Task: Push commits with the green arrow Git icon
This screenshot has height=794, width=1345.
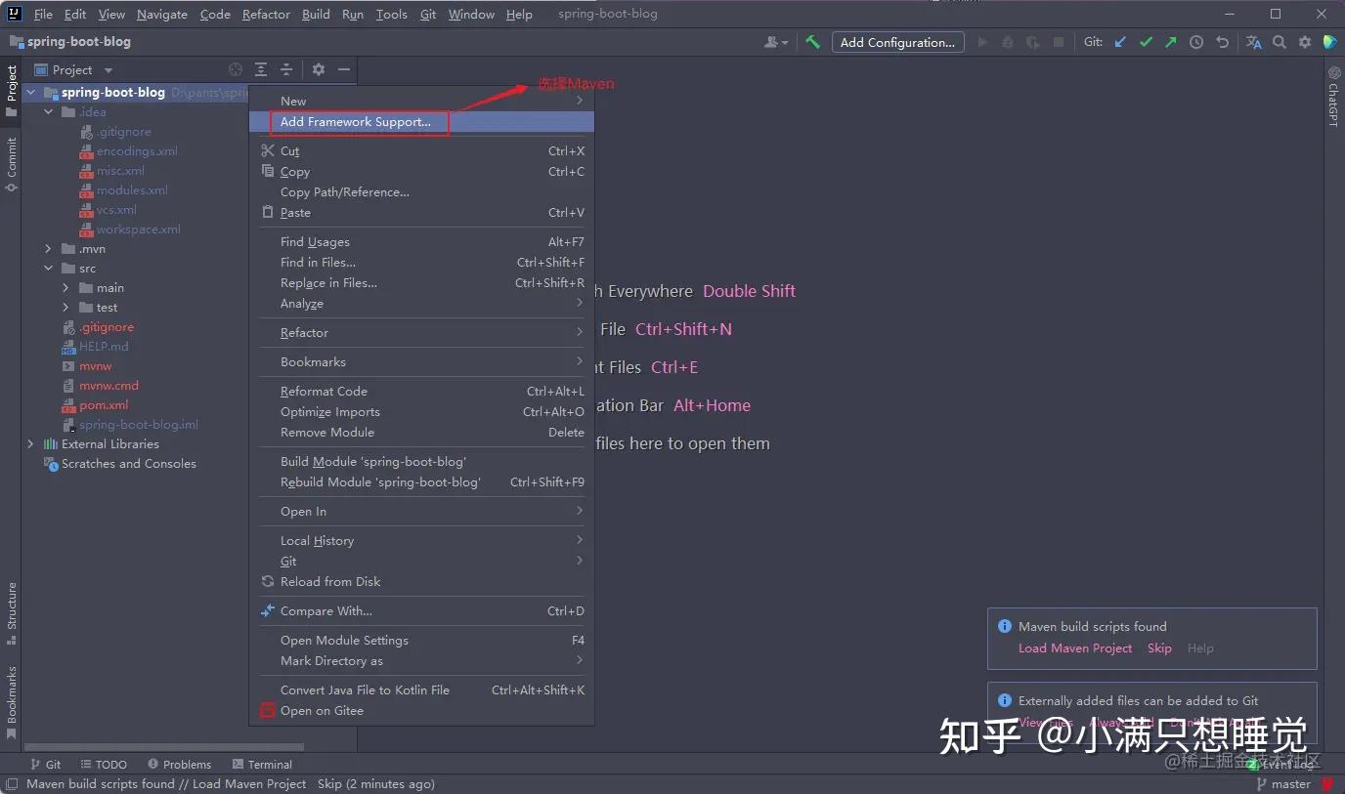Action: pos(1170,42)
